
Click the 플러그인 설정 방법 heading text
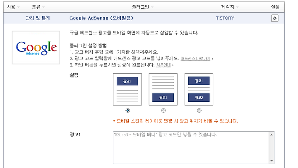click(88, 46)
